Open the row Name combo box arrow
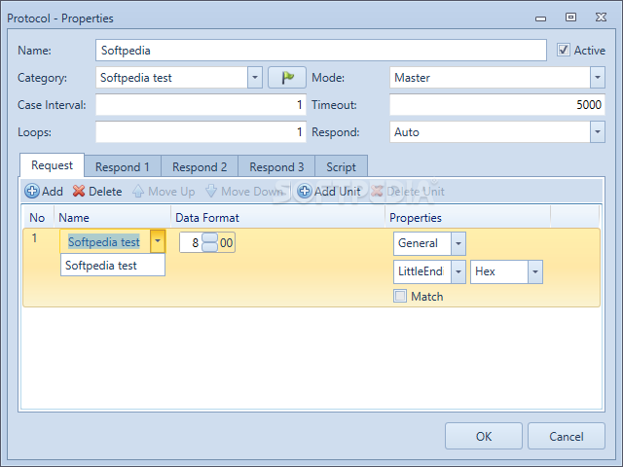The width and height of the screenshot is (623, 467). point(158,241)
